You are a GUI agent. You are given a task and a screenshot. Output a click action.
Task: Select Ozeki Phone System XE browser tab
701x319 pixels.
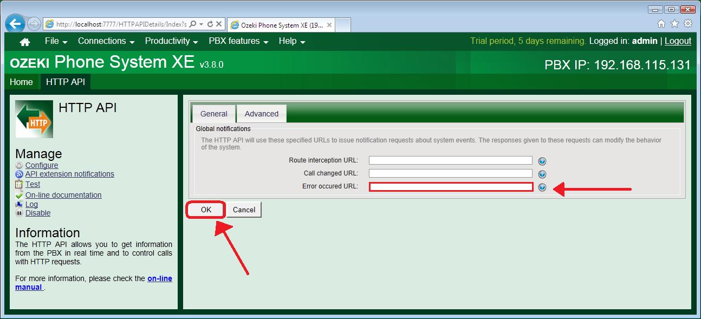(x=280, y=25)
